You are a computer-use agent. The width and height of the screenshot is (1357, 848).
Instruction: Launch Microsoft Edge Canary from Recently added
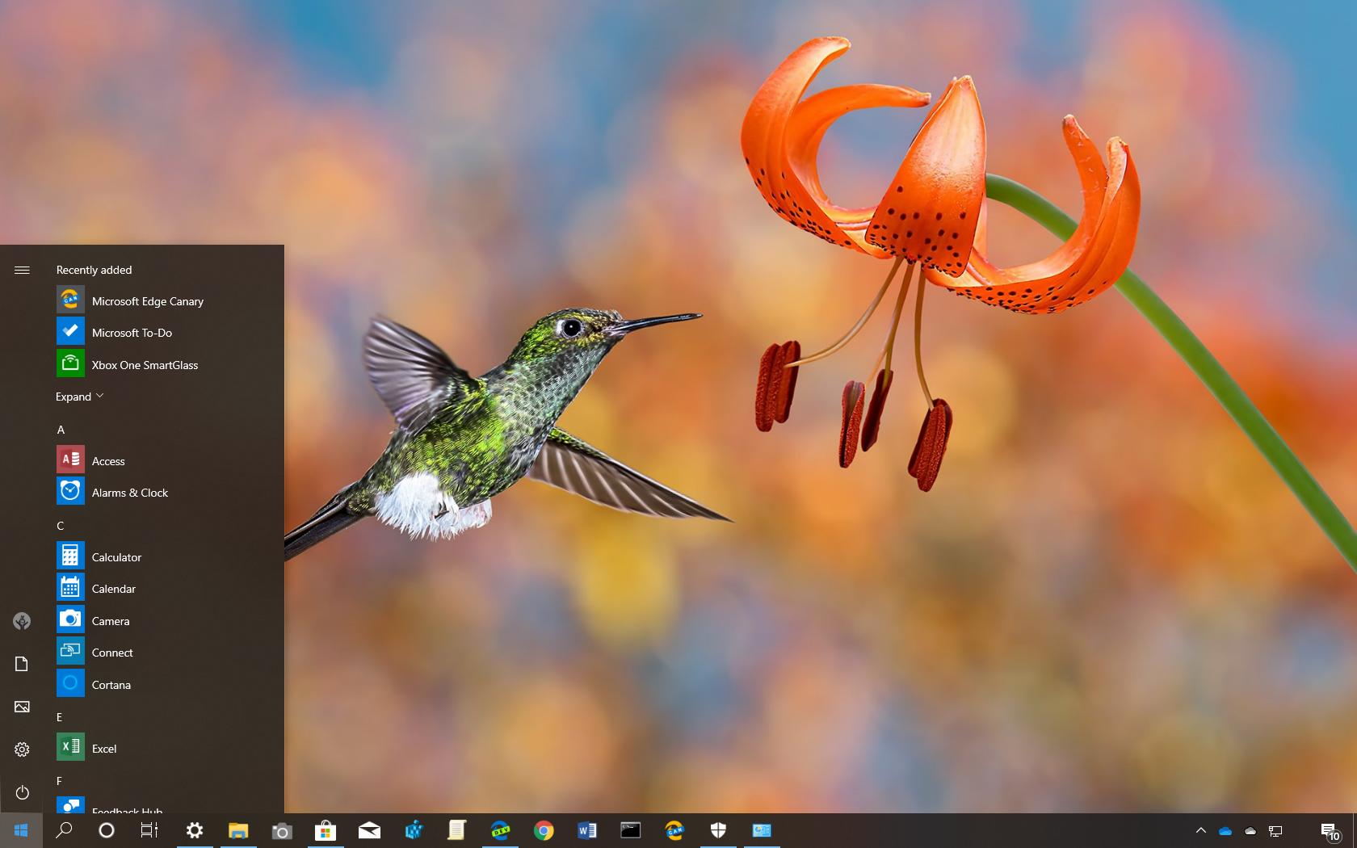[x=148, y=300]
